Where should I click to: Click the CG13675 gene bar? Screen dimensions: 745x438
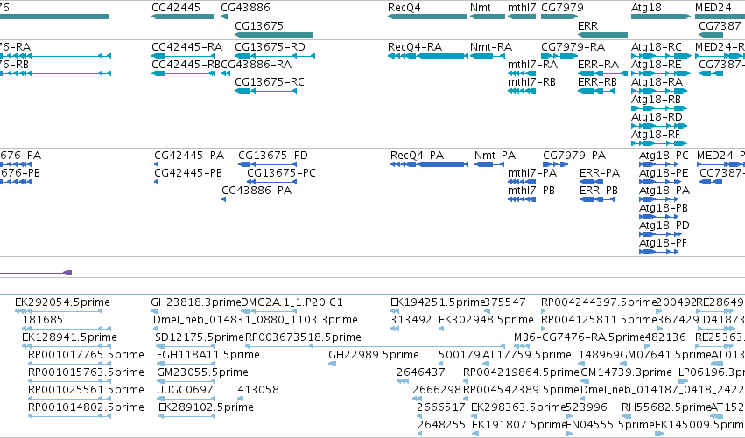pos(274,35)
